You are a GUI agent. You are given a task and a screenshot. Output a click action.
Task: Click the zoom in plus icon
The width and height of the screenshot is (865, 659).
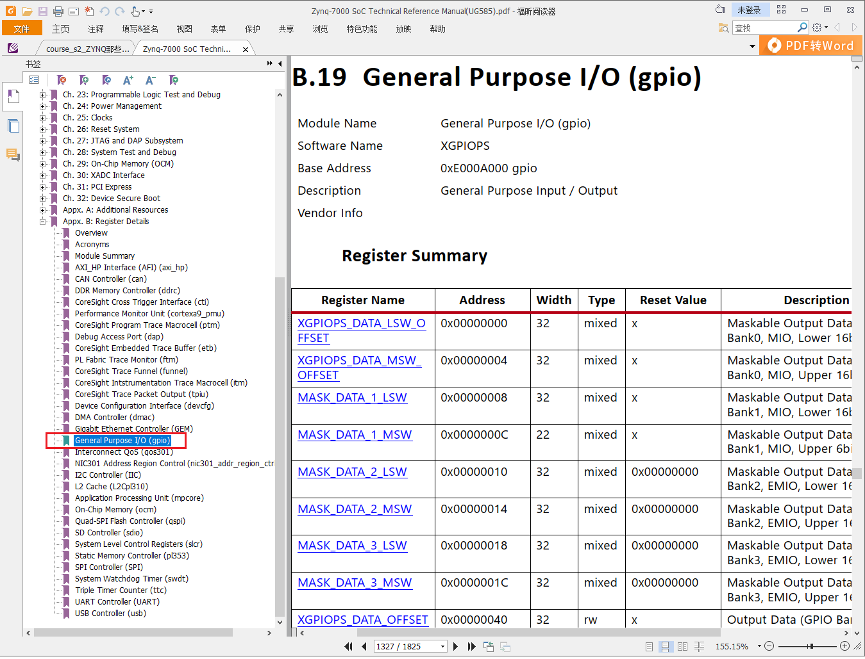point(844,646)
